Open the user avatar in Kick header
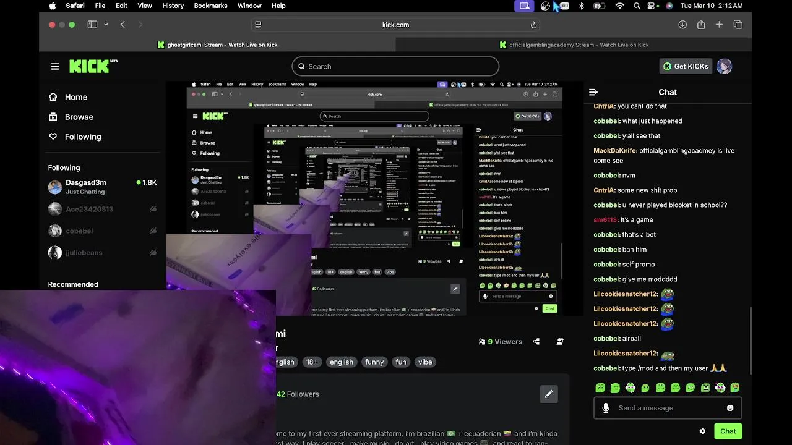Screen dimensions: 792x445 pos(724,66)
